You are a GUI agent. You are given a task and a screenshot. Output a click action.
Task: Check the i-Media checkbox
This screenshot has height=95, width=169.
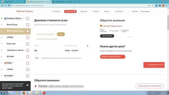pyautogui.click(x=28, y=69)
